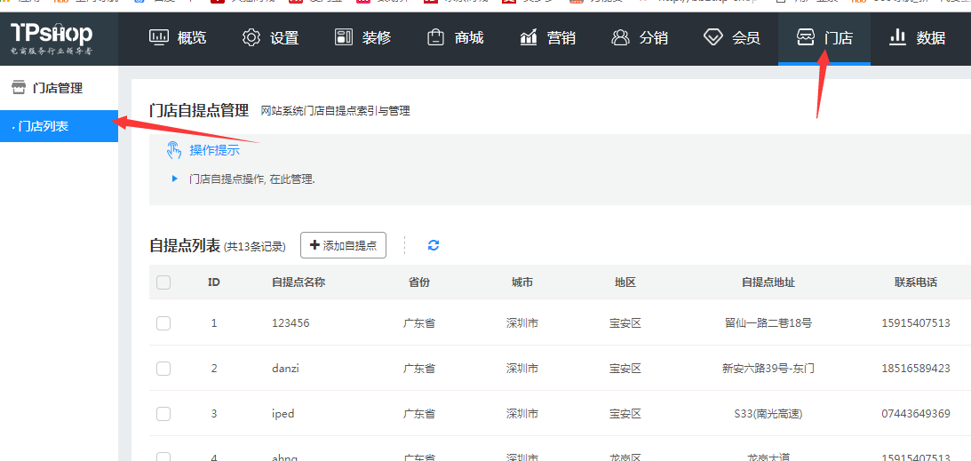Click the 添加自提点 button
971x461 pixels.
343,245
